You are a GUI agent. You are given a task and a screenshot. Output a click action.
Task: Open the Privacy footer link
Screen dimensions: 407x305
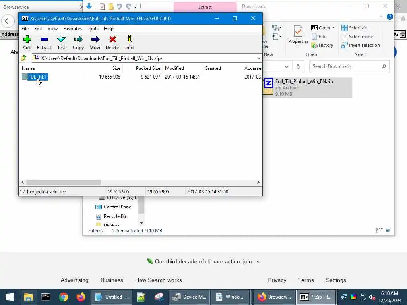coord(277,280)
